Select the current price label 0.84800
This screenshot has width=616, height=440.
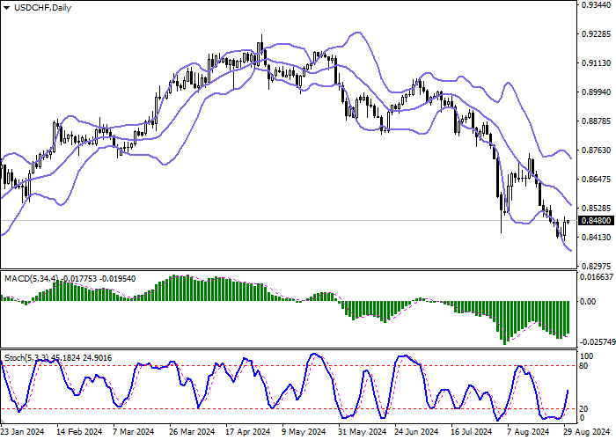point(597,221)
